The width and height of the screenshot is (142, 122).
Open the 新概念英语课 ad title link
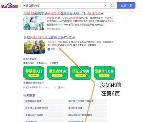tap(30, 59)
